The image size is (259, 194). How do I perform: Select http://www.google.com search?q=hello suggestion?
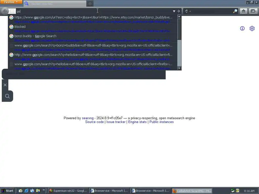coord(93,57)
